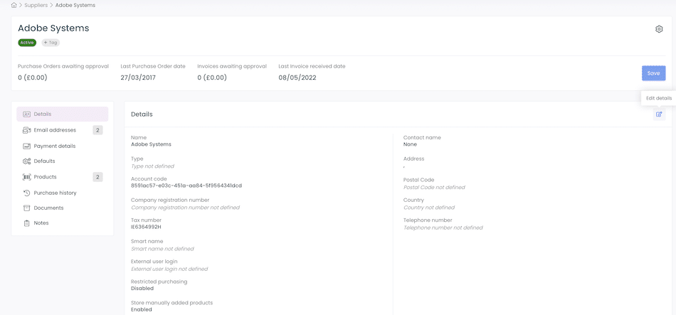This screenshot has width=676, height=315.
Task: Click the Email addresses count badge 2
Action: 98,130
